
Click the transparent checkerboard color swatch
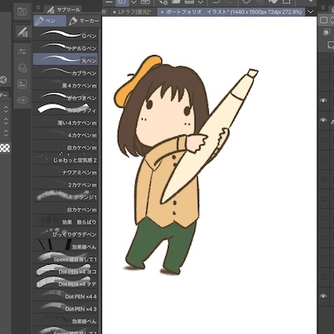point(5,148)
